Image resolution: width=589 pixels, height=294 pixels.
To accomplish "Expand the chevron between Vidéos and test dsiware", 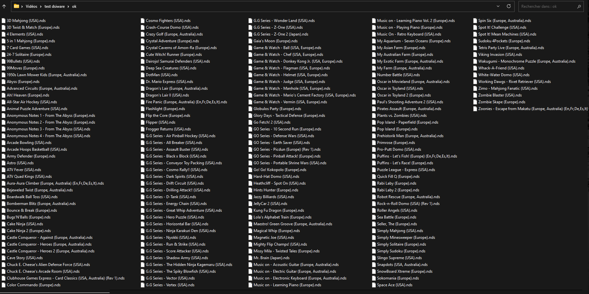I will (x=41, y=6).
